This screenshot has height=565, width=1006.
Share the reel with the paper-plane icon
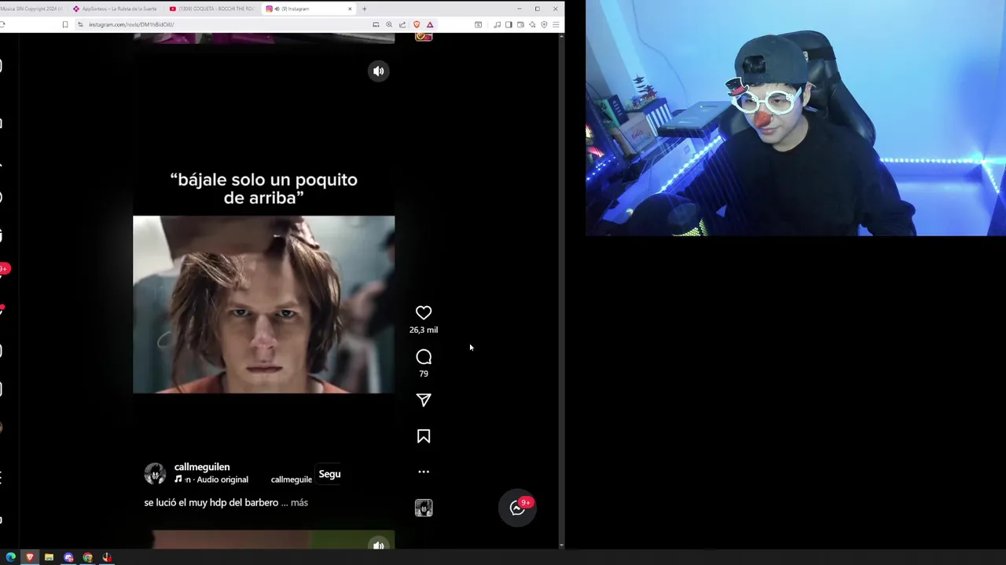point(424,400)
